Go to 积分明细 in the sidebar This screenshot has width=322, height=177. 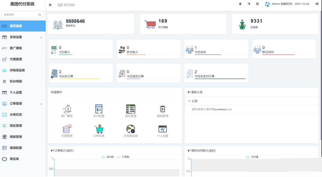point(16,81)
